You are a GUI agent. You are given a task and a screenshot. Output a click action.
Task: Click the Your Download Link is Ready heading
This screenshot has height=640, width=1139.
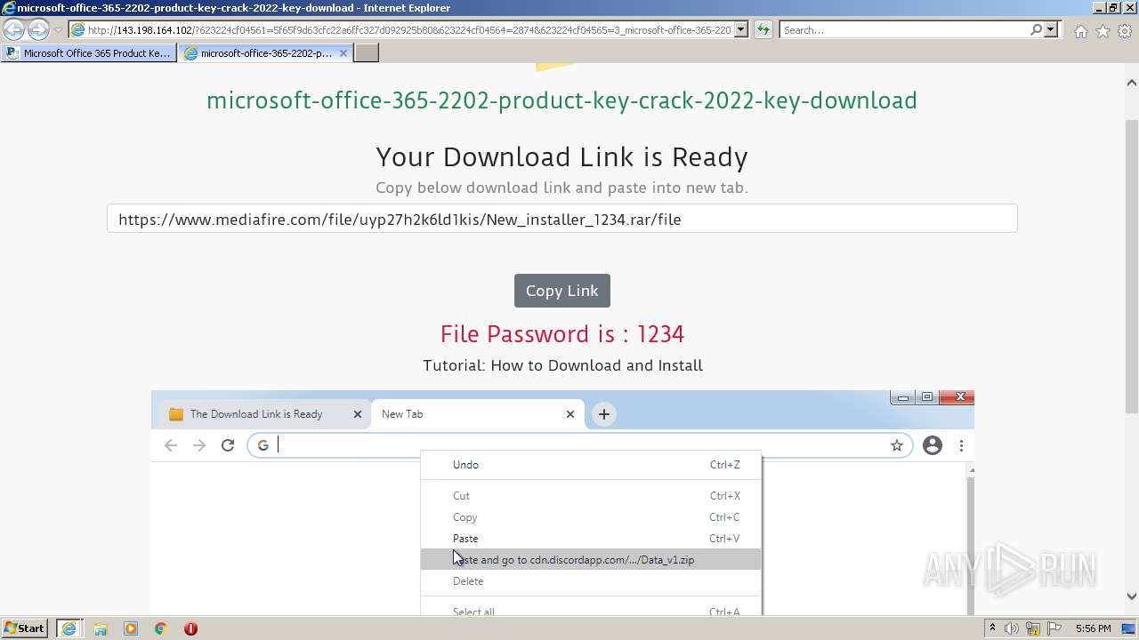(561, 156)
